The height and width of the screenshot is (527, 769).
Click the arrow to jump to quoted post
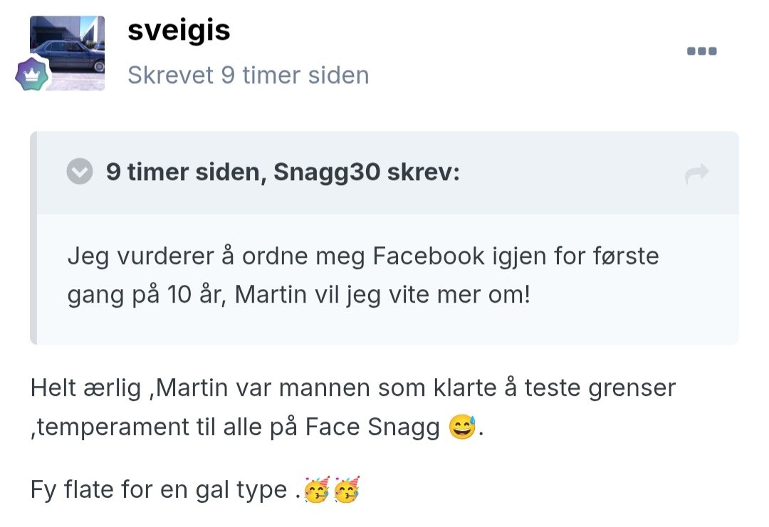[x=696, y=173]
